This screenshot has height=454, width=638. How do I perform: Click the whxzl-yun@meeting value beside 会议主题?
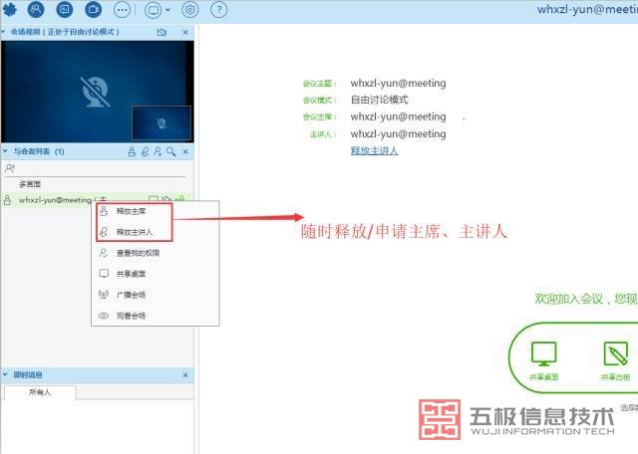click(398, 83)
